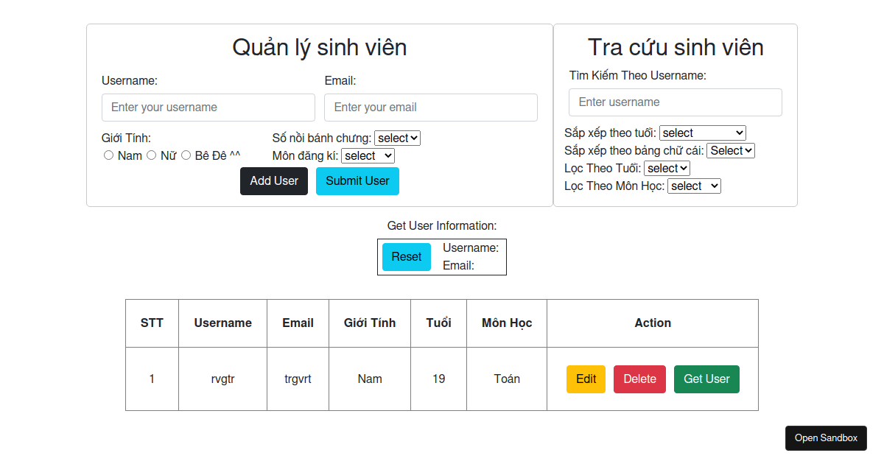Select the Nữ gender radio button
This screenshot has width=884, height=464.
tap(151, 155)
